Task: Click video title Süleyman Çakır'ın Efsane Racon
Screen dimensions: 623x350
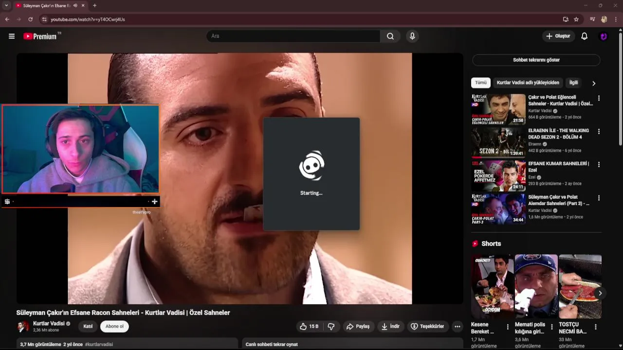Action: 123,313
